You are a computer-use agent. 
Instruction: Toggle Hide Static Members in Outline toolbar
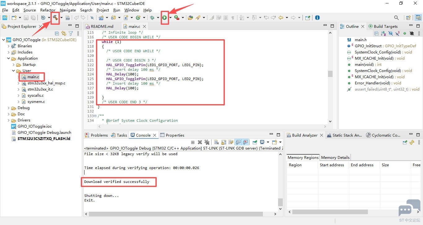click(x=397, y=33)
